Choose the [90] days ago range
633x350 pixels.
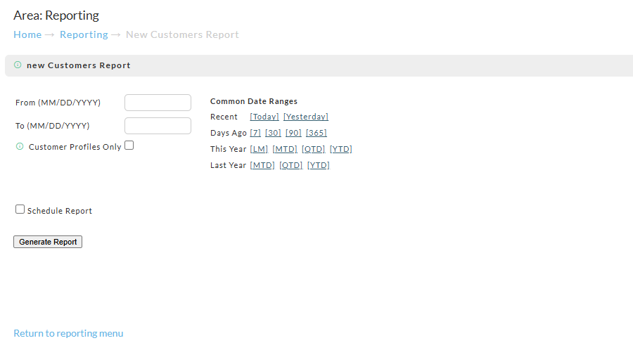(293, 133)
